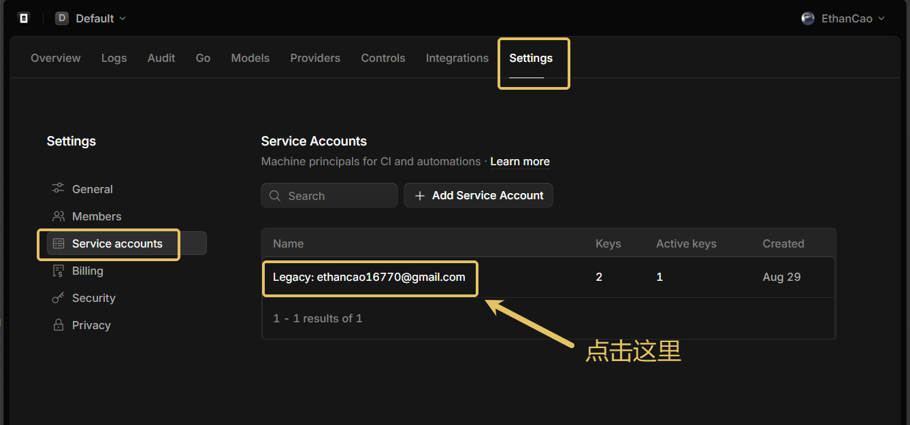Open Members settings in the sidebar
This screenshot has height=425, width=910.
[x=97, y=216]
